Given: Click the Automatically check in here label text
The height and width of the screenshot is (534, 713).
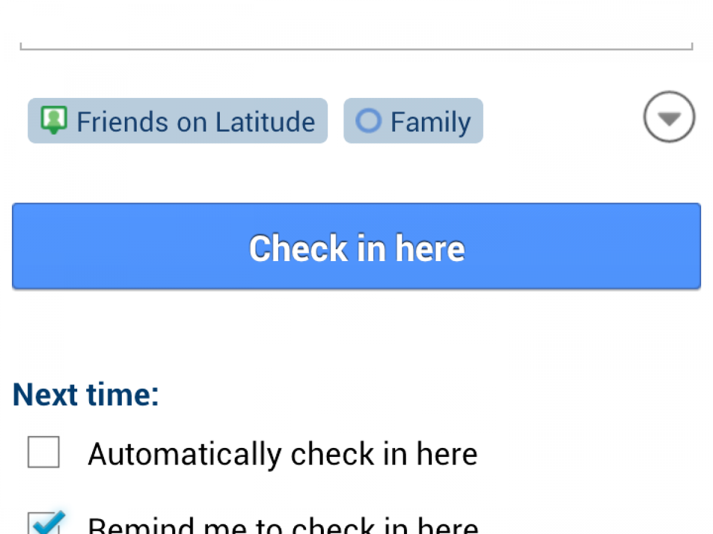Looking at the screenshot, I should click(x=282, y=454).
